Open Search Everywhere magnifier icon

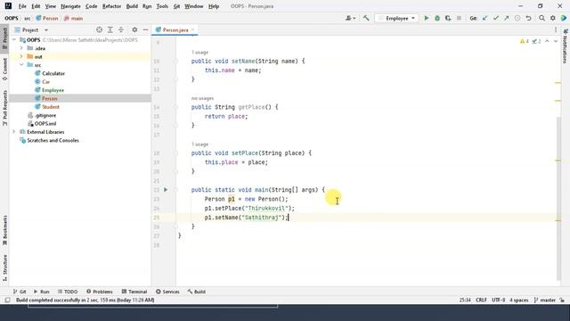click(541, 18)
